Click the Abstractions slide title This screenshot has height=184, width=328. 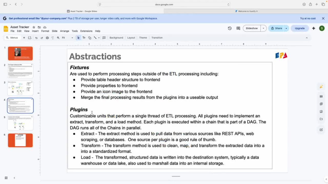coord(95,57)
